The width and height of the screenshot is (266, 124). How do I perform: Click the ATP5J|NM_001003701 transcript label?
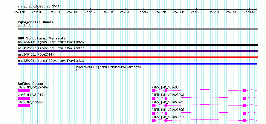(168, 102)
